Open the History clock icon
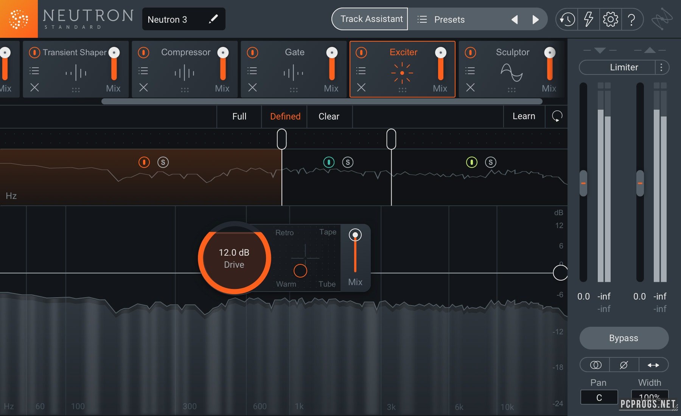This screenshot has height=416, width=681. tap(567, 19)
